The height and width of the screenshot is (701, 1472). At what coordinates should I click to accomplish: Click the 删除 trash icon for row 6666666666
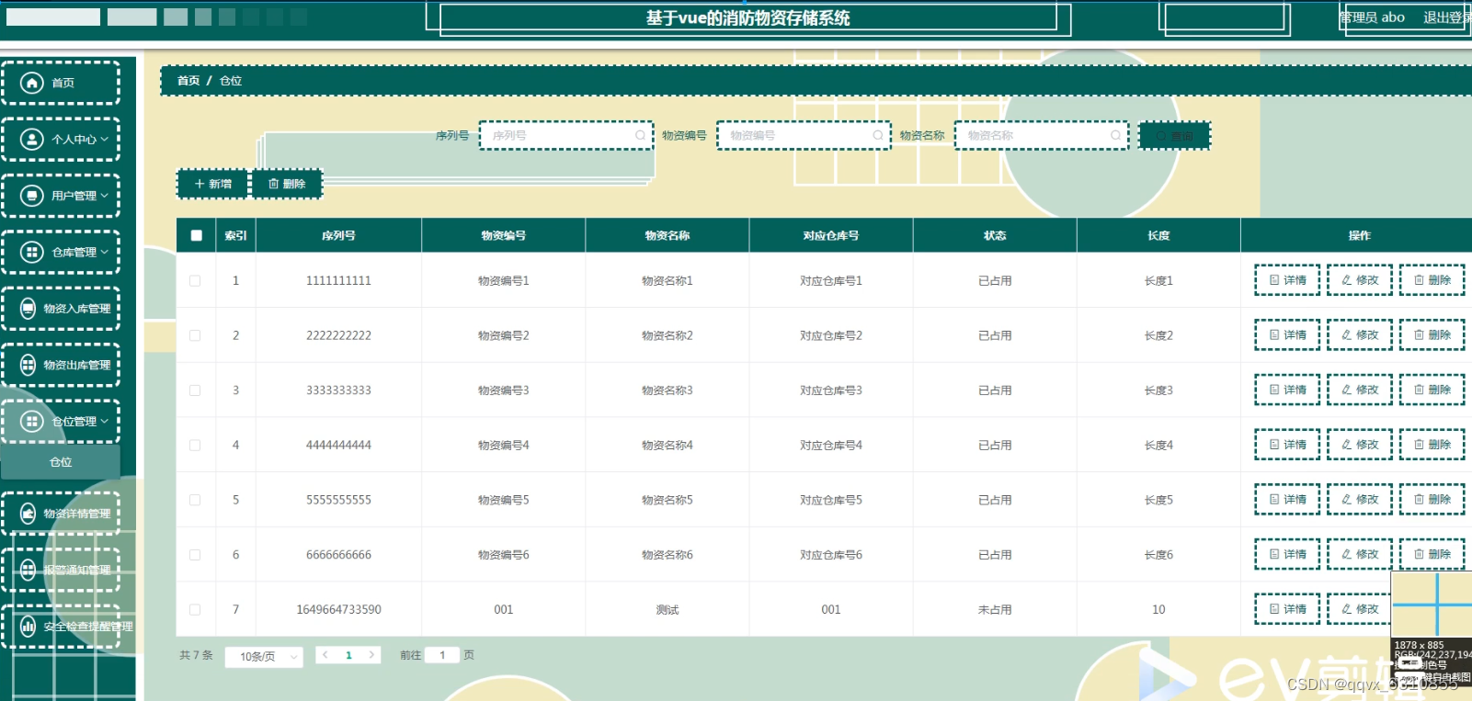[x=1419, y=554]
